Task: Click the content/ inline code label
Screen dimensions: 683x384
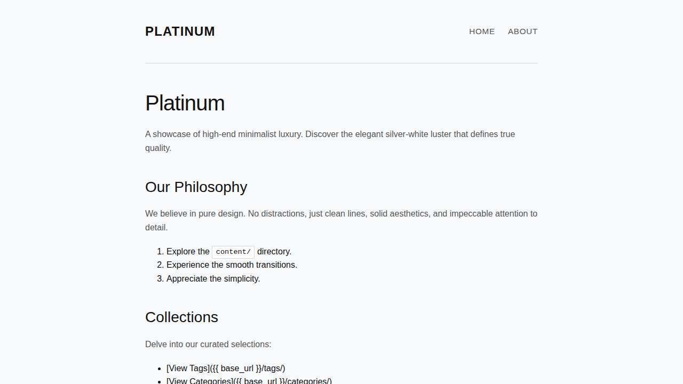Action: click(233, 252)
